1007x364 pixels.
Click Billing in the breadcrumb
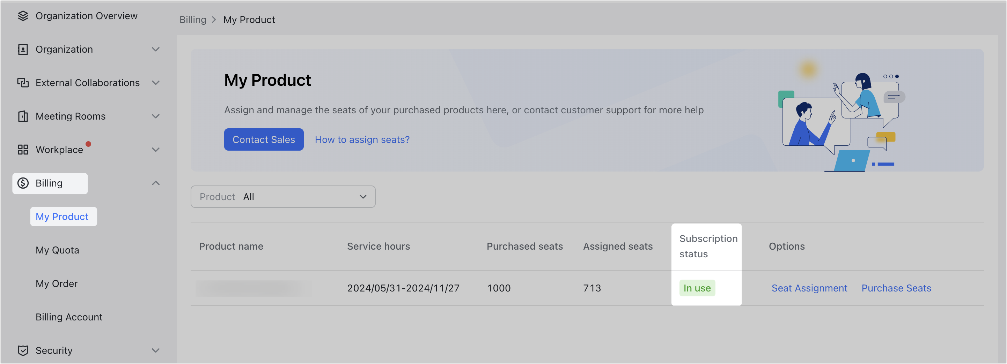coord(193,20)
